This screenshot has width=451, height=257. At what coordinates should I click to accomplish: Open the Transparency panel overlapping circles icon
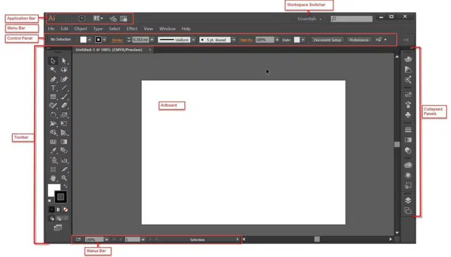[408, 150]
